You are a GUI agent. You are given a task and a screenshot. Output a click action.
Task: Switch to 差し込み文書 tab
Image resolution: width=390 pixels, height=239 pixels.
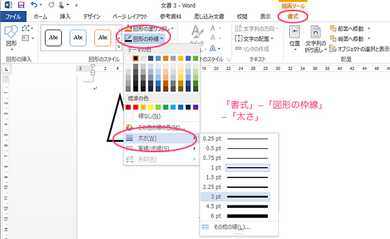point(209,17)
